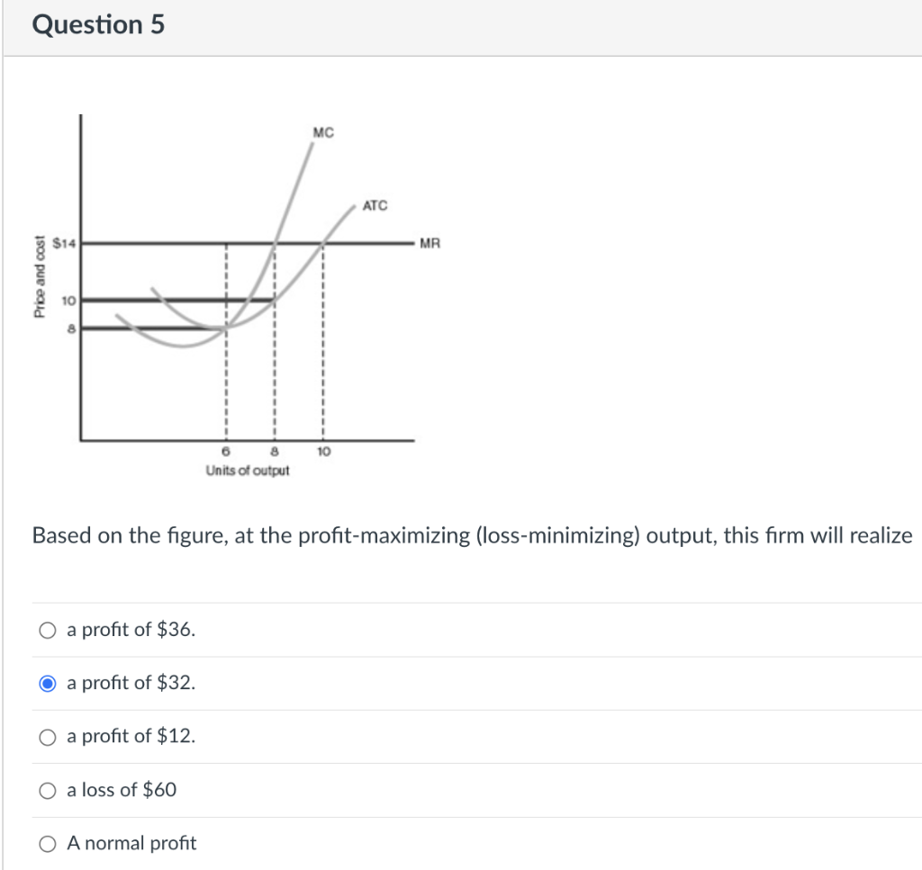Click the 10 mark on the output axis
This screenshot has height=870, width=922.
324,452
